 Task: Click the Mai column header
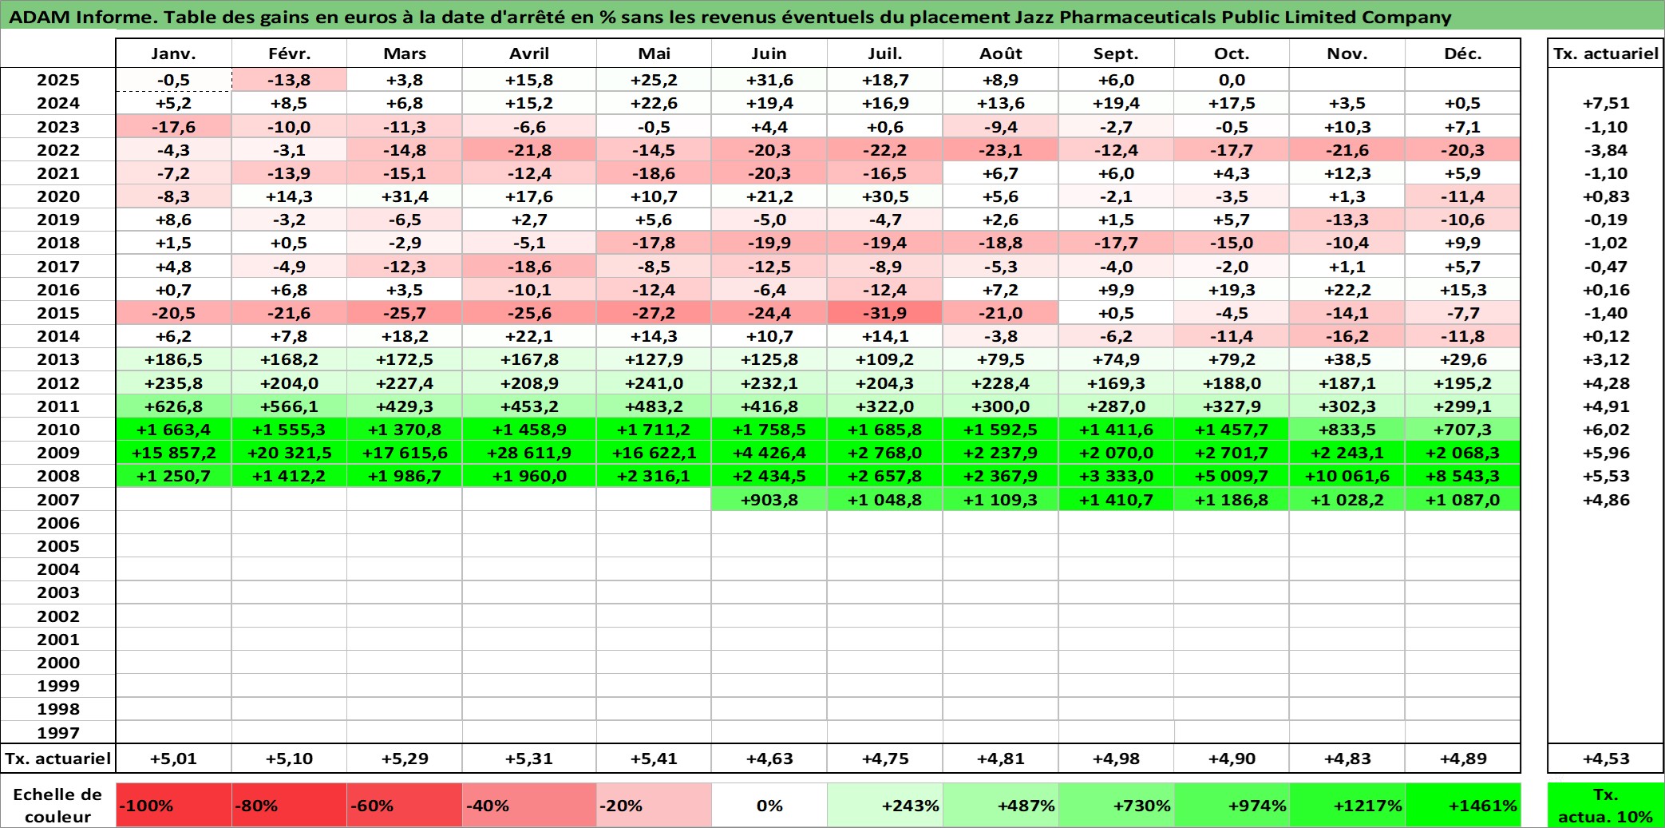click(x=654, y=53)
